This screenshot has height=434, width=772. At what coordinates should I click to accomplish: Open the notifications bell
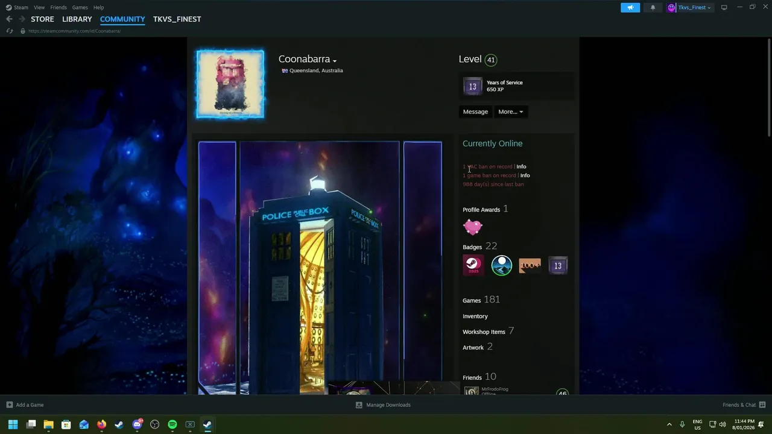tap(653, 7)
